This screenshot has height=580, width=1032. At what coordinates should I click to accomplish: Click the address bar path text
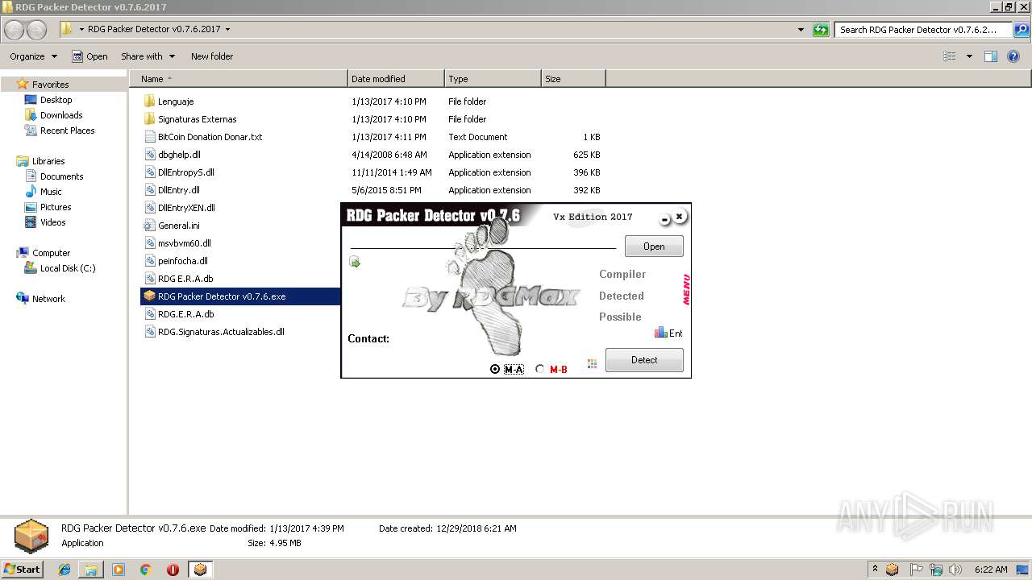tap(154, 30)
